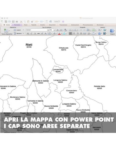Switch to the Formato tab
This screenshot has width=116, height=150.
tap(17, 25)
